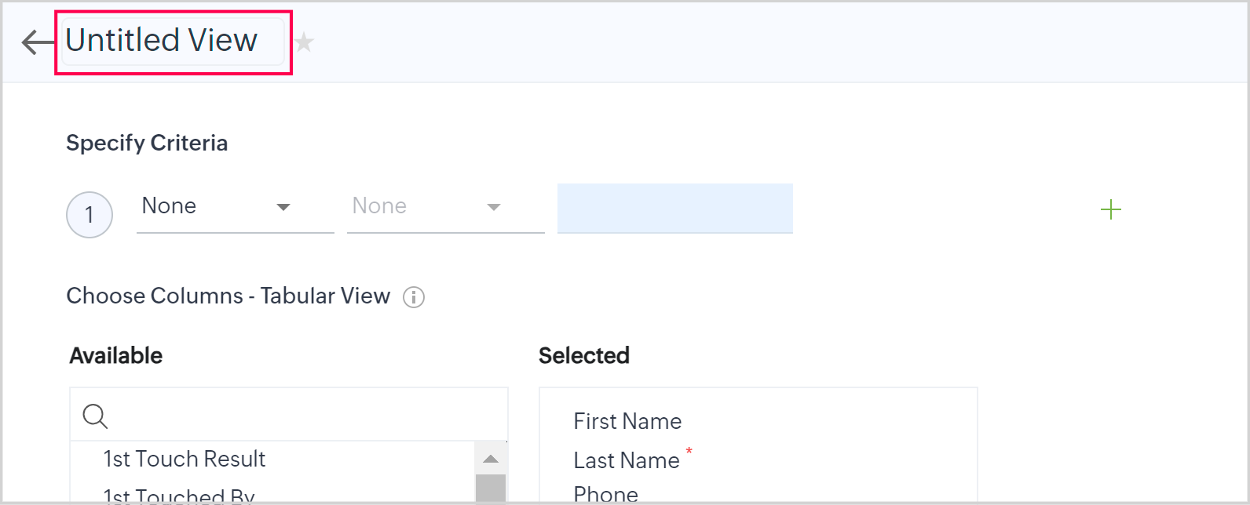Select Phone in Selected columns

tap(605, 495)
